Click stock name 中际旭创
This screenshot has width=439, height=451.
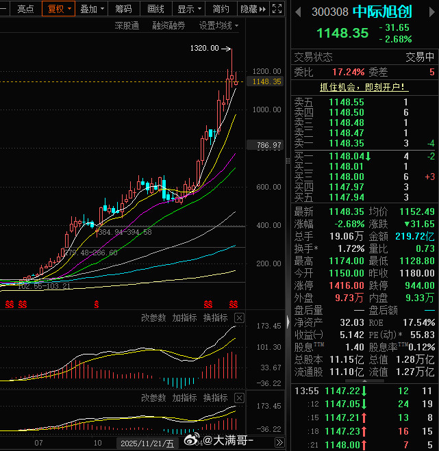click(x=382, y=12)
